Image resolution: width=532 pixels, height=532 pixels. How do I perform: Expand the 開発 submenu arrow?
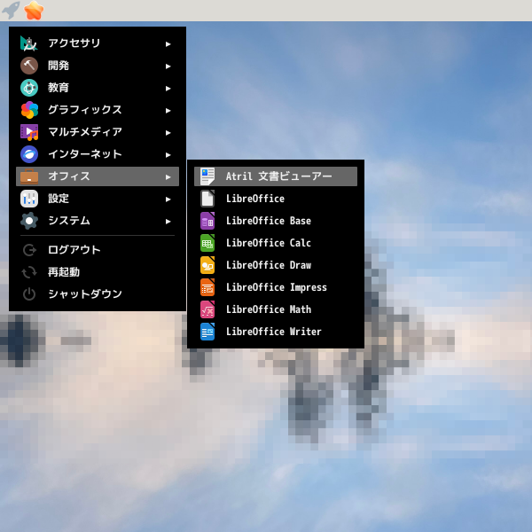point(168,66)
